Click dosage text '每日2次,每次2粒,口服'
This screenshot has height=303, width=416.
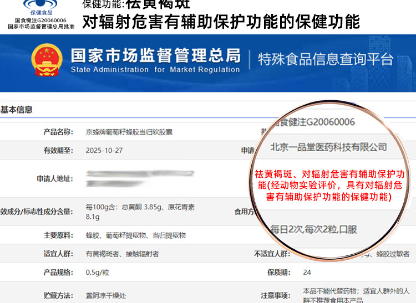tap(313, 229)
